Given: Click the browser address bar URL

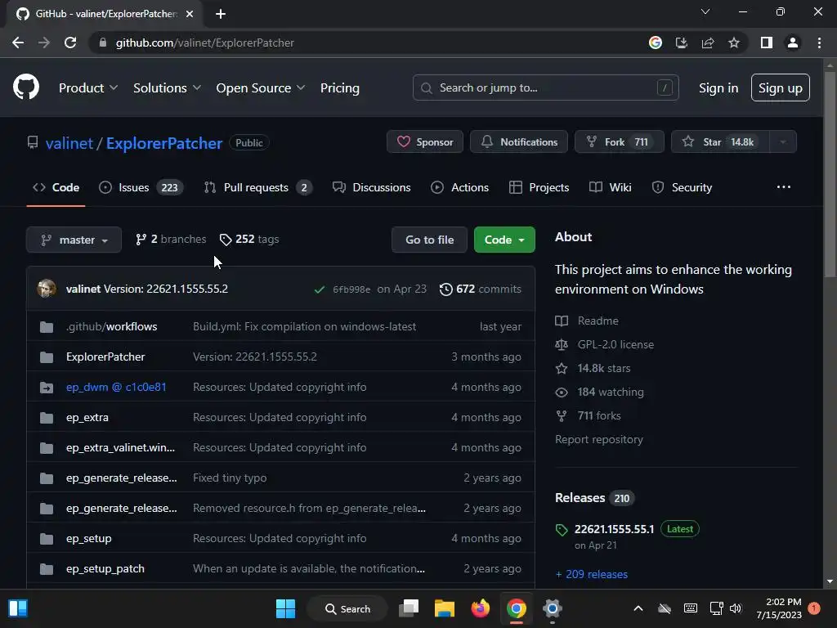Looking at the screenshot, I should point(205,43).
